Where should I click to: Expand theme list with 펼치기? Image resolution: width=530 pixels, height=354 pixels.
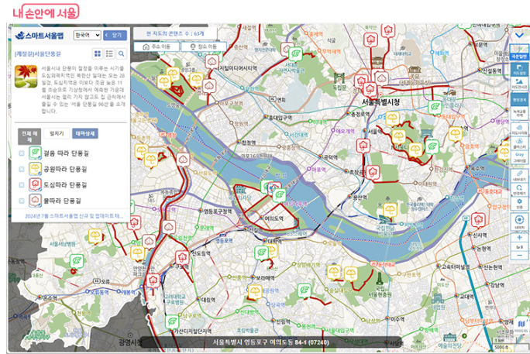57,134
